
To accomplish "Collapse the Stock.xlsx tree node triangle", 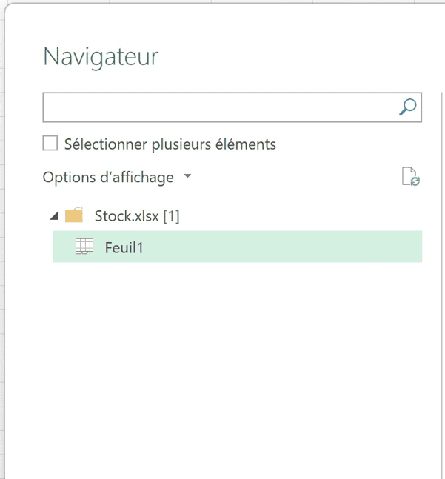I will click(54, 216).
